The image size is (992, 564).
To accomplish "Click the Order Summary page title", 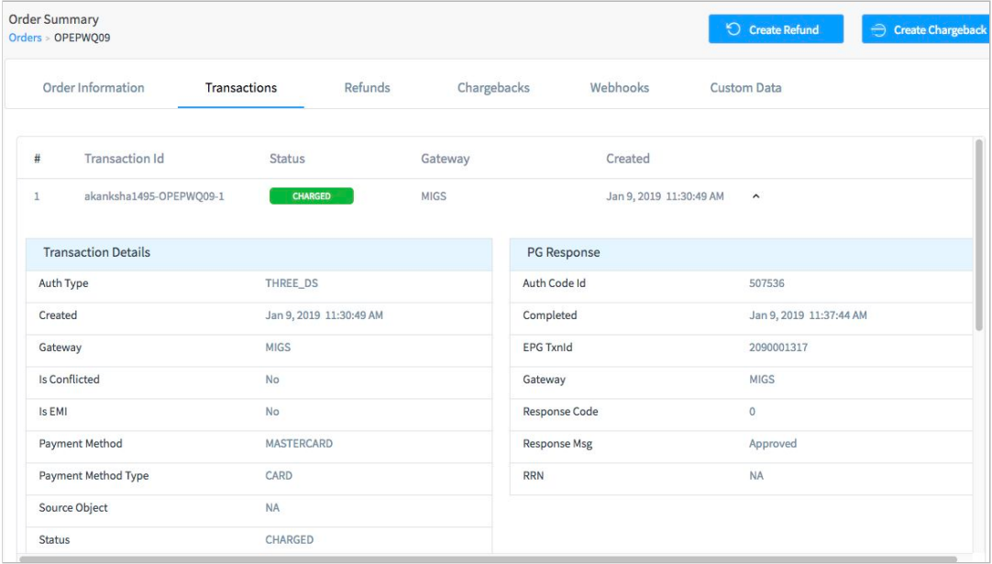I will tap(54, 19).
